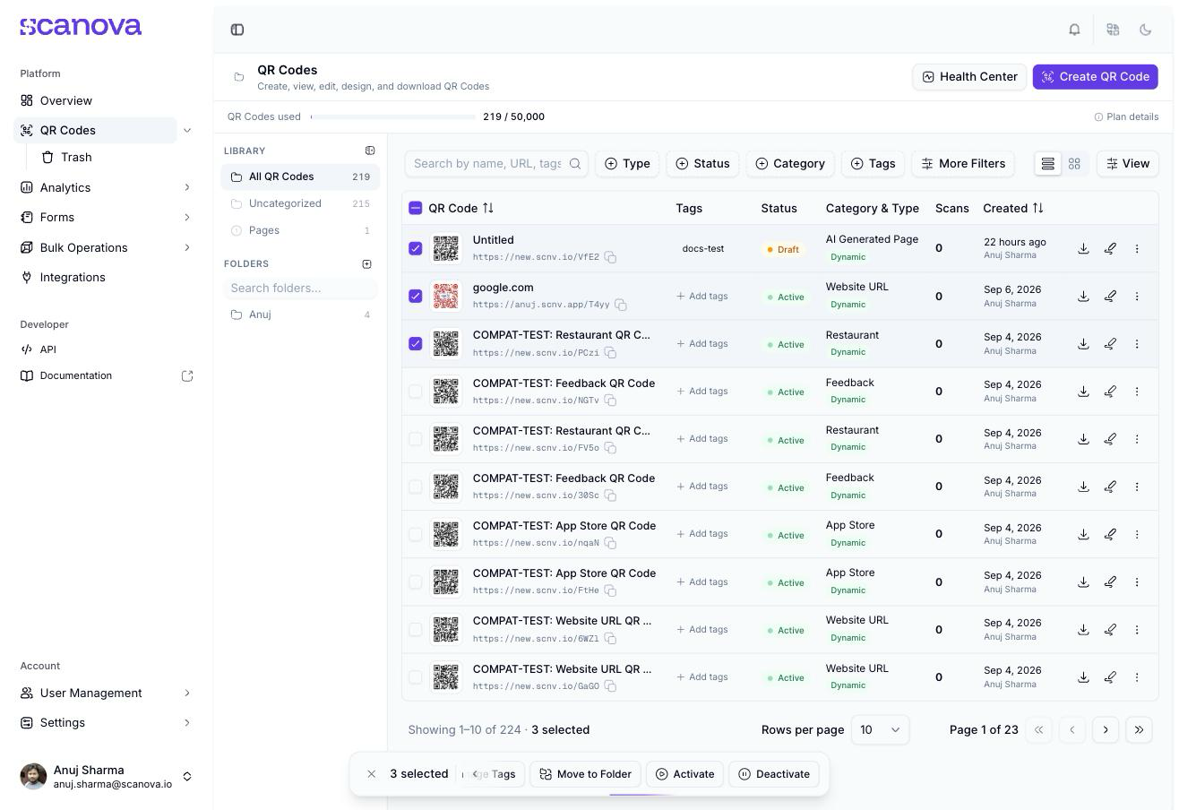Select the FtHe App Store checkbox

(x=415, y=582)
